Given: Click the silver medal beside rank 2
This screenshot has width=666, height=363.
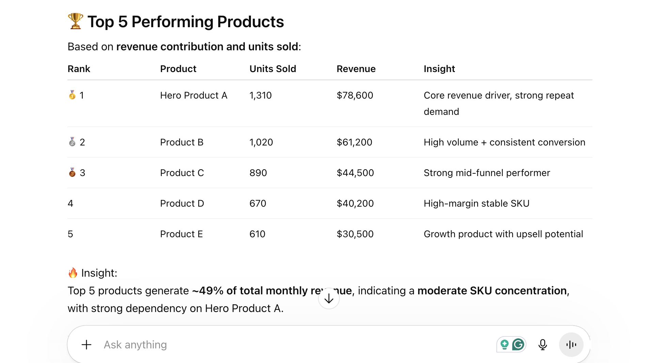Looking at the screenshot, I should (72, 142).
